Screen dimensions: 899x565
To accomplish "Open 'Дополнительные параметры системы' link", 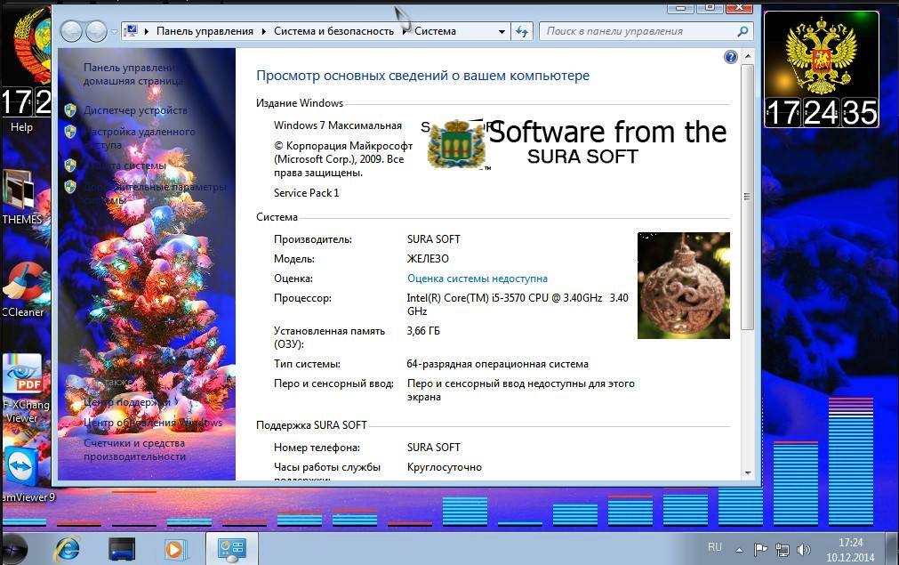I will tap(154, 193).
